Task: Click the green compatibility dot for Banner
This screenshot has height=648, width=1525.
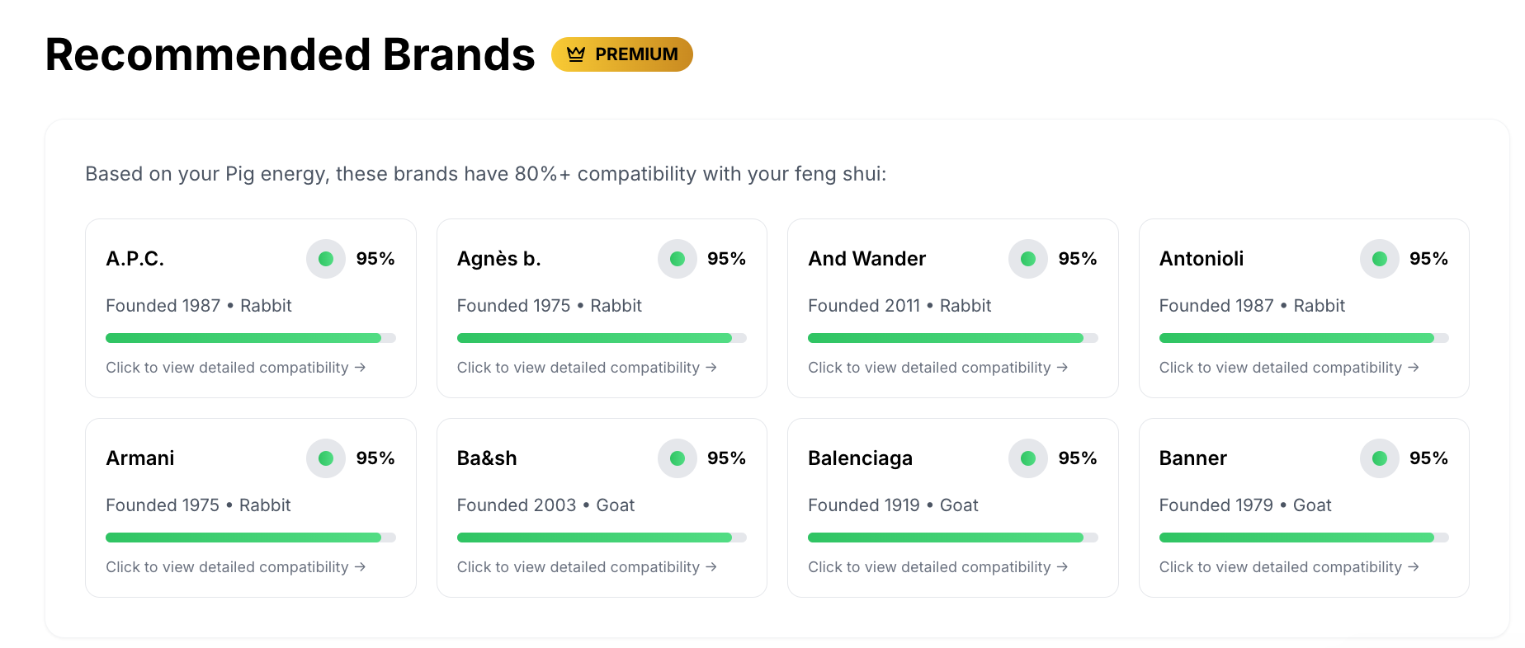Action: (x=1380, y=458)
